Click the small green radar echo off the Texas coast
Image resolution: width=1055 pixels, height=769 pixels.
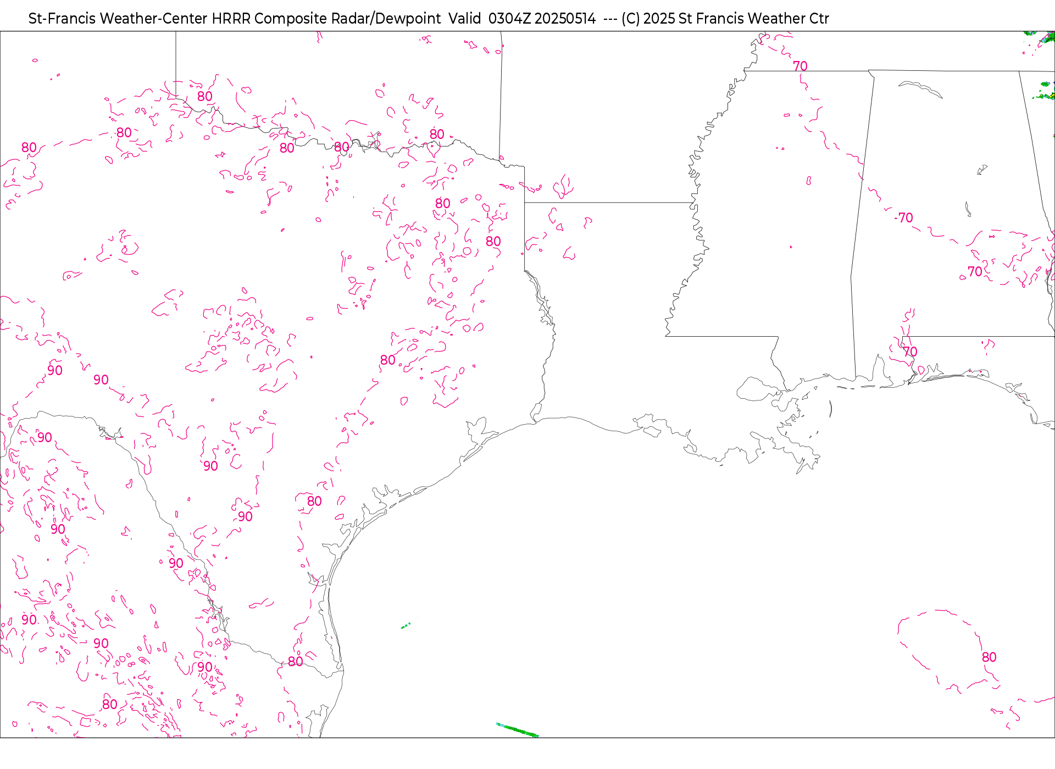point(406,625)
